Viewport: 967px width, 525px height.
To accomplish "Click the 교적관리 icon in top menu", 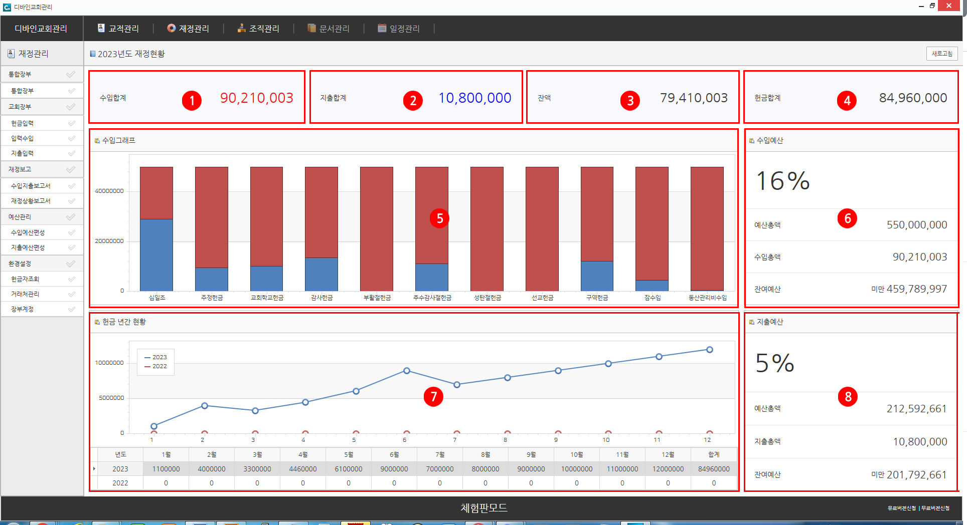I will [101, 28].
